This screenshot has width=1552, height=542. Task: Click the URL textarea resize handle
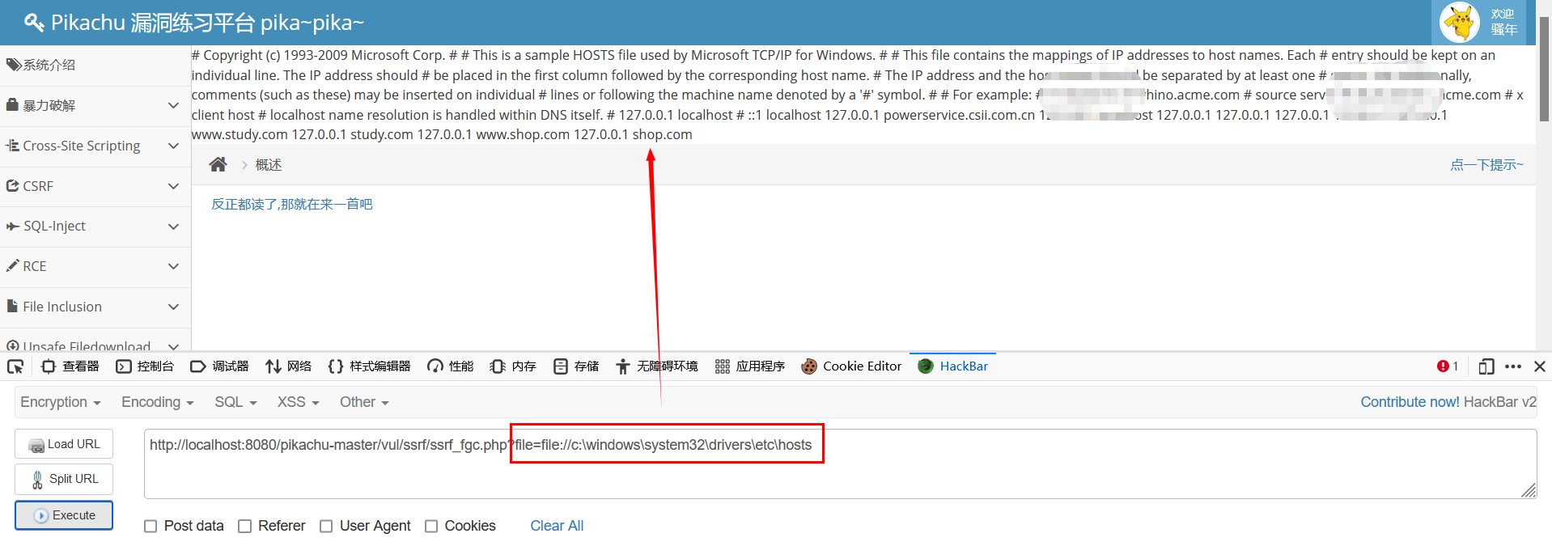(1529, 490)
